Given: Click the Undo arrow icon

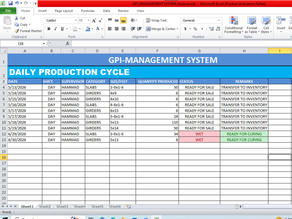Looking at the screenshot, I should (17, 3).
